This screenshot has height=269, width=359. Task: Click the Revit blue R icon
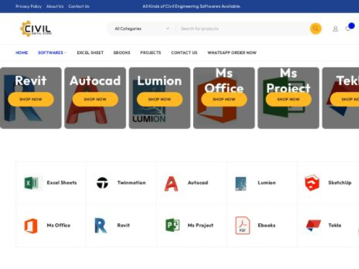coord(101,225)
